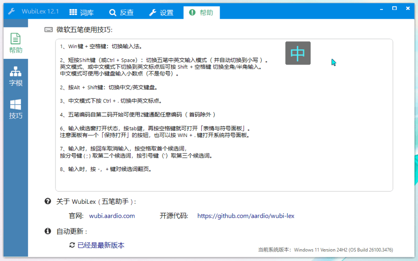Open the GitHub wubi-lex source link

[246, 216]
